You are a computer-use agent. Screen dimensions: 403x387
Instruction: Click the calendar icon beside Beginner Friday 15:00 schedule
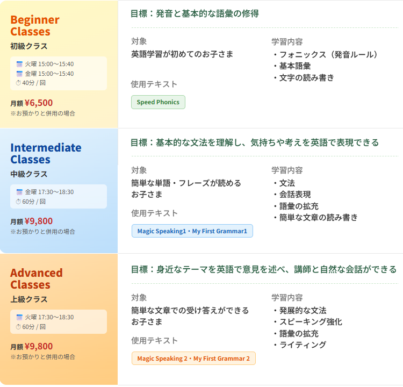[x=19, y=74]
